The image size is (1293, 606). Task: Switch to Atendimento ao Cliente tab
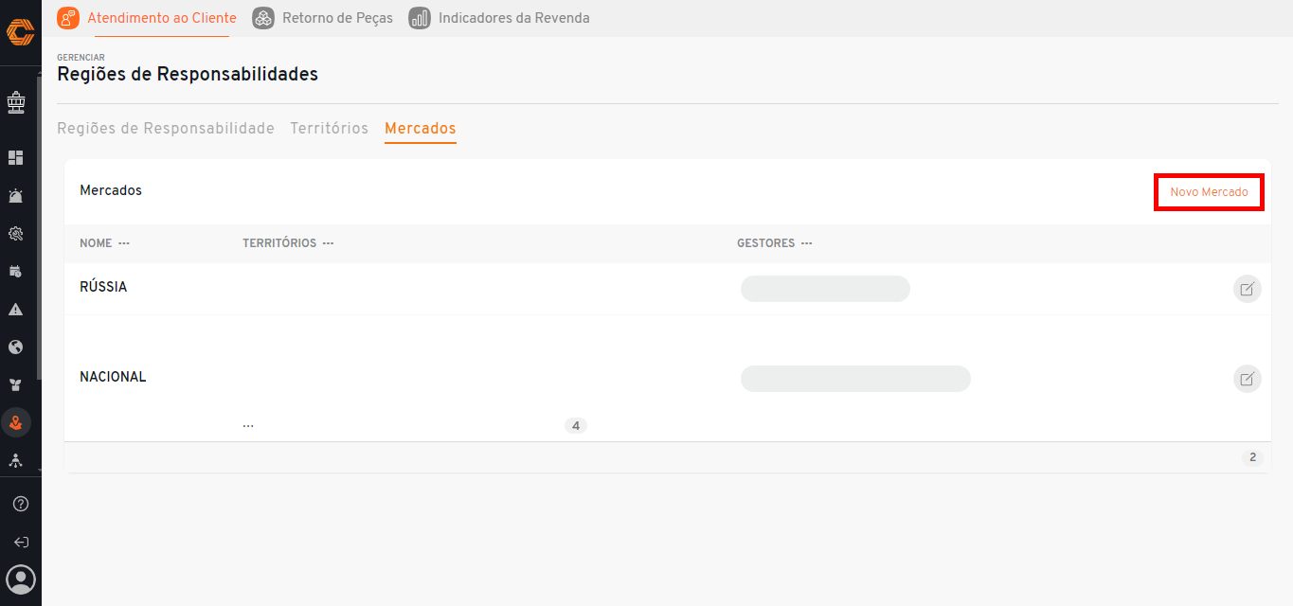[x=162, y=18]
